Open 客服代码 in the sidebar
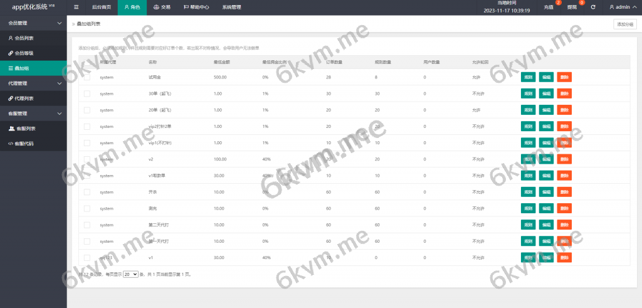Screen dimensions: 642x308 pyautogui.click(x=24, y=144)
